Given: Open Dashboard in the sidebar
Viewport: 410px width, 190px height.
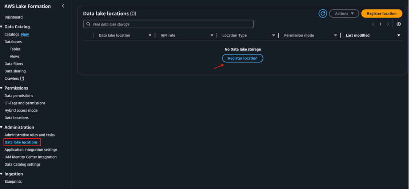Looking at the screenshot, I should (x=13, y=17).
